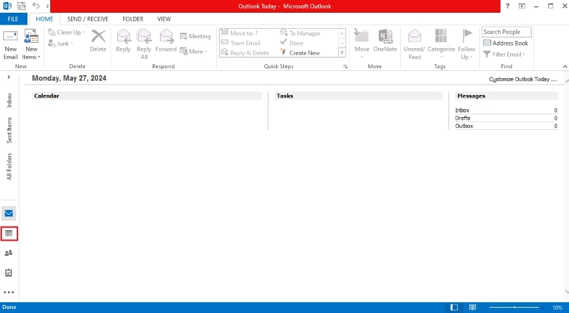Image resolution: width=569 pixels, height=313 pixels.
Task: Select the Done quick step
Action: tap(292, 43)
